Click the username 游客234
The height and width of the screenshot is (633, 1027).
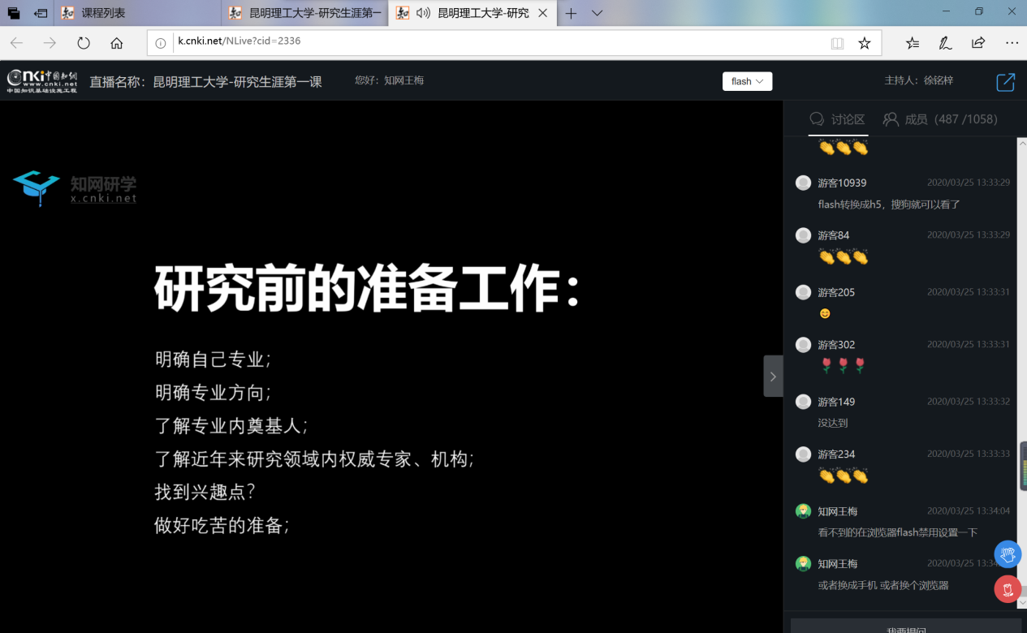click(x=836, y=454)
